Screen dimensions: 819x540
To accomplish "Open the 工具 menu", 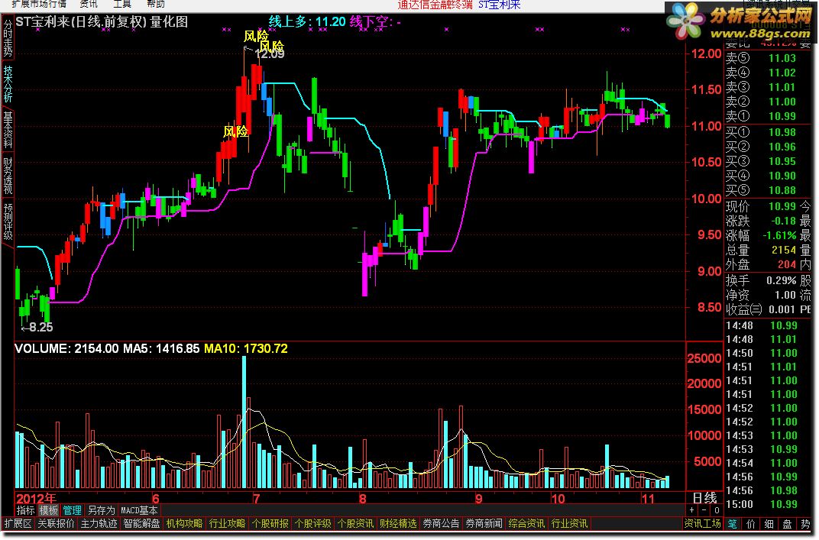I will (121, 4).
